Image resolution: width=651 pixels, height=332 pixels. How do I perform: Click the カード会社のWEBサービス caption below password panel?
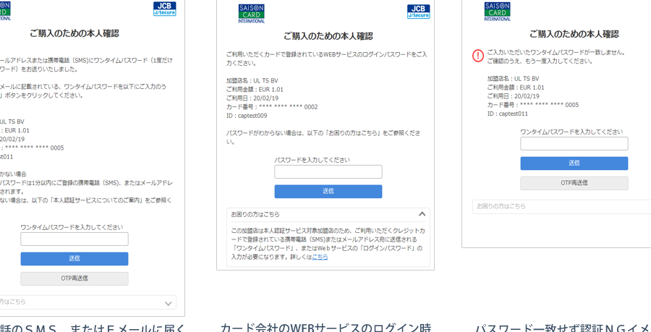(x=325, y=327)
